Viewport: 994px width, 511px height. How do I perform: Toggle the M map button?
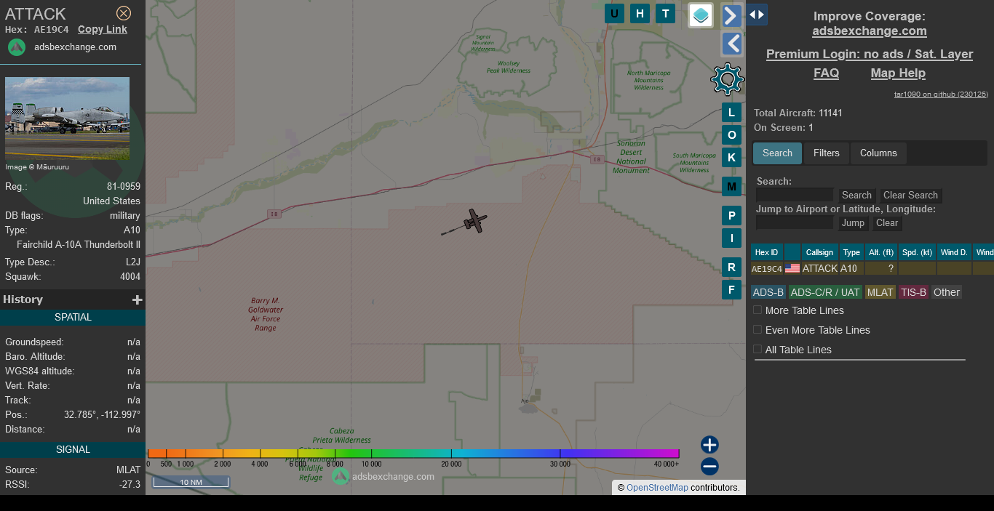pos(732,187)
